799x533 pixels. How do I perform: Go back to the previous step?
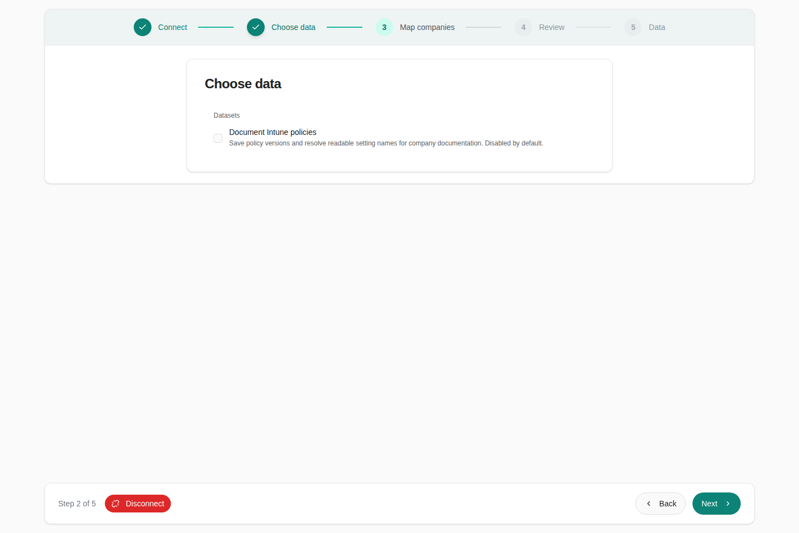tap(660, 504)
